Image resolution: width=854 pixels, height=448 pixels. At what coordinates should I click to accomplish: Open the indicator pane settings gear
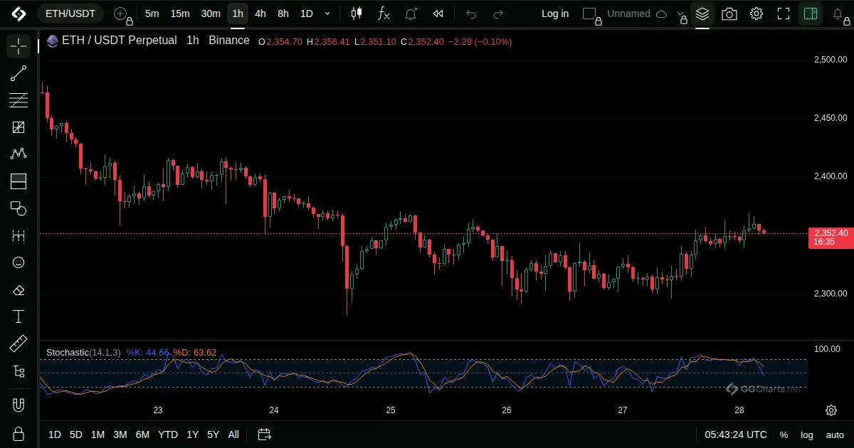click(831, 410)
